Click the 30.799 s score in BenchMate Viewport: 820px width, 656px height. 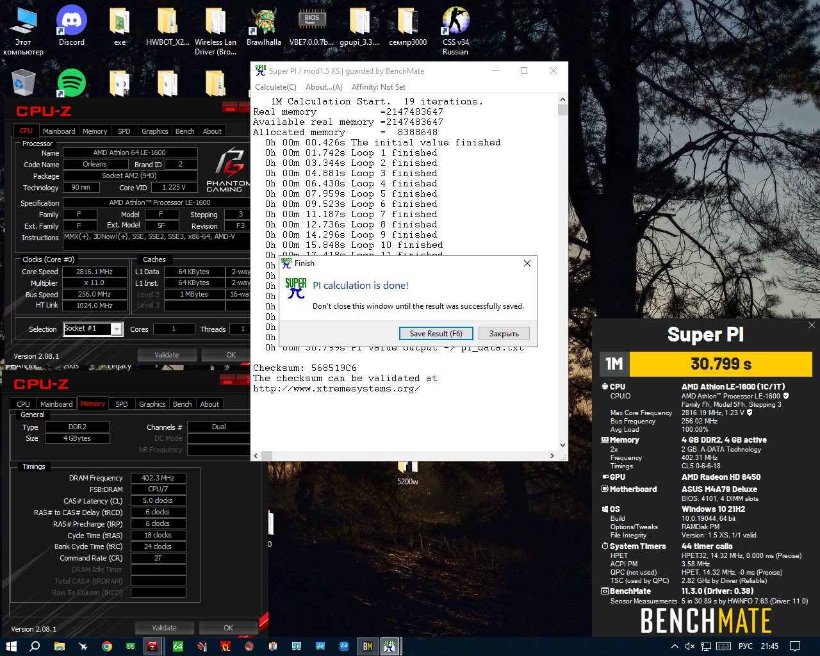click(721, 364)
